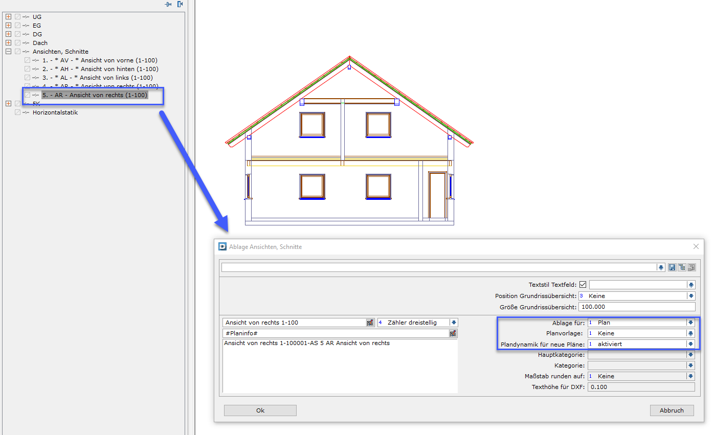Click the grayed transfer icon in dialog toolbar

[x=691, y=267]
